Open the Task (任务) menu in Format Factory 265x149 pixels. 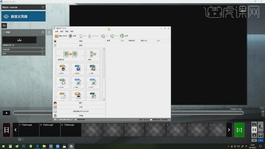tap(57, 31)
